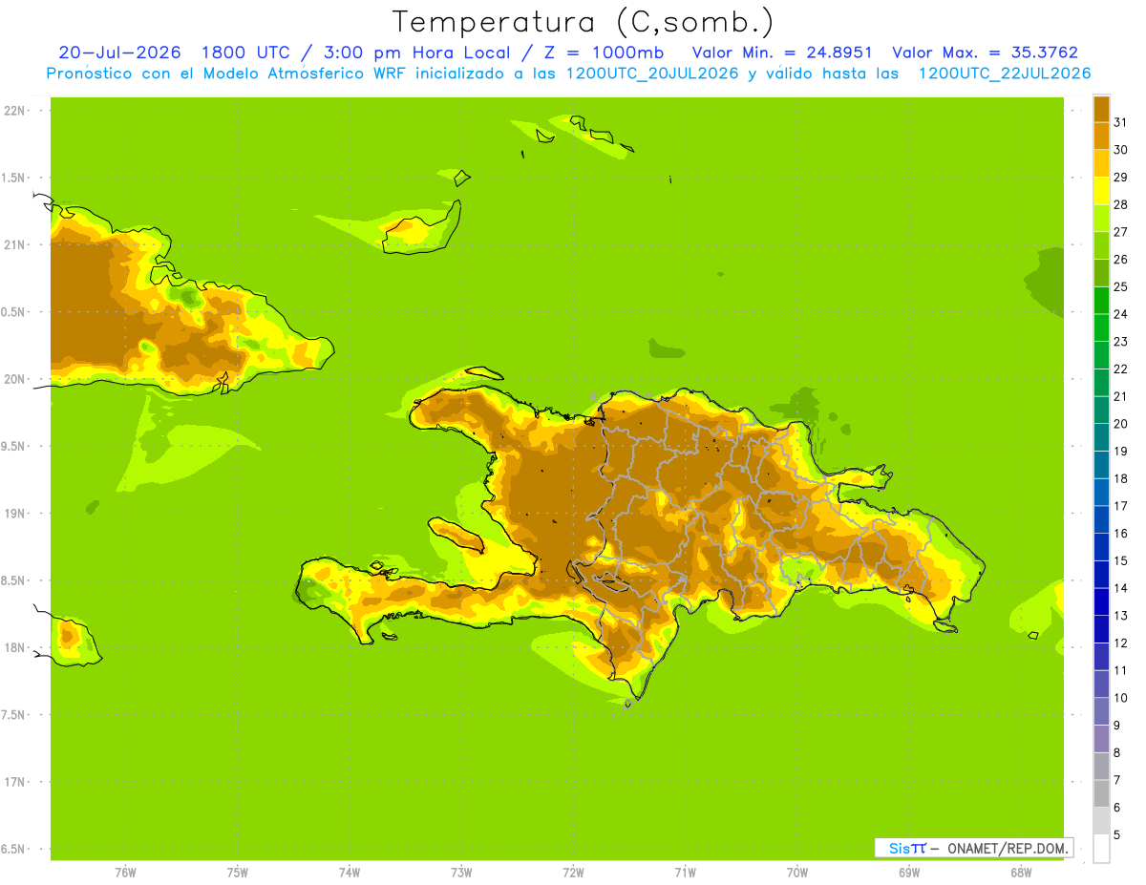Click the legend value 13

point(1120,616)
